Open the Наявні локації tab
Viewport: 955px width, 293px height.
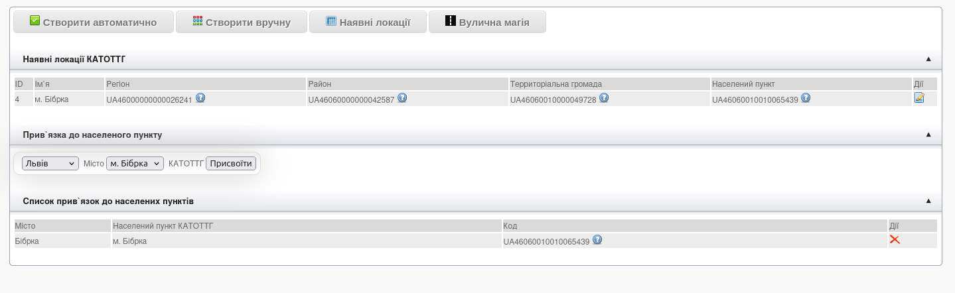point(368,22)
